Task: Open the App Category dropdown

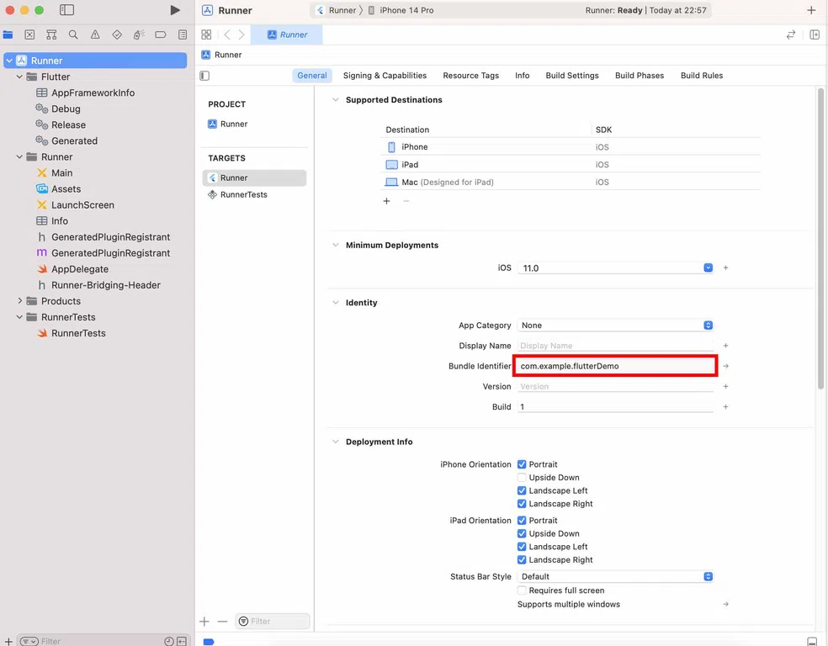Action: [615, 326]
